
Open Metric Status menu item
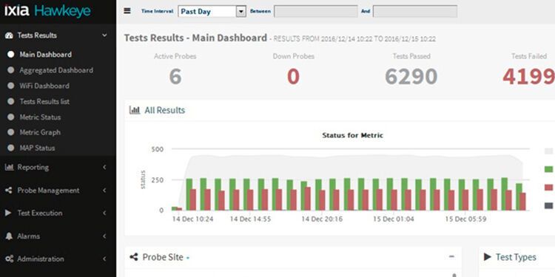(40, 117)
